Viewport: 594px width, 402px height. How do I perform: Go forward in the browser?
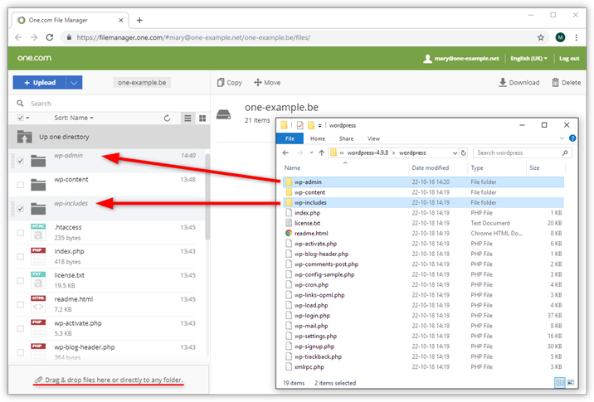[x=34, y=37]
